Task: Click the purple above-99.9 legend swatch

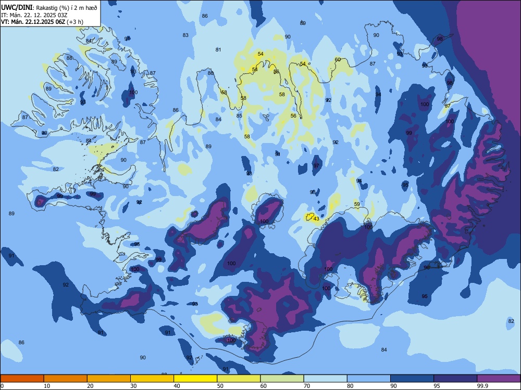Action: [499, 379]
